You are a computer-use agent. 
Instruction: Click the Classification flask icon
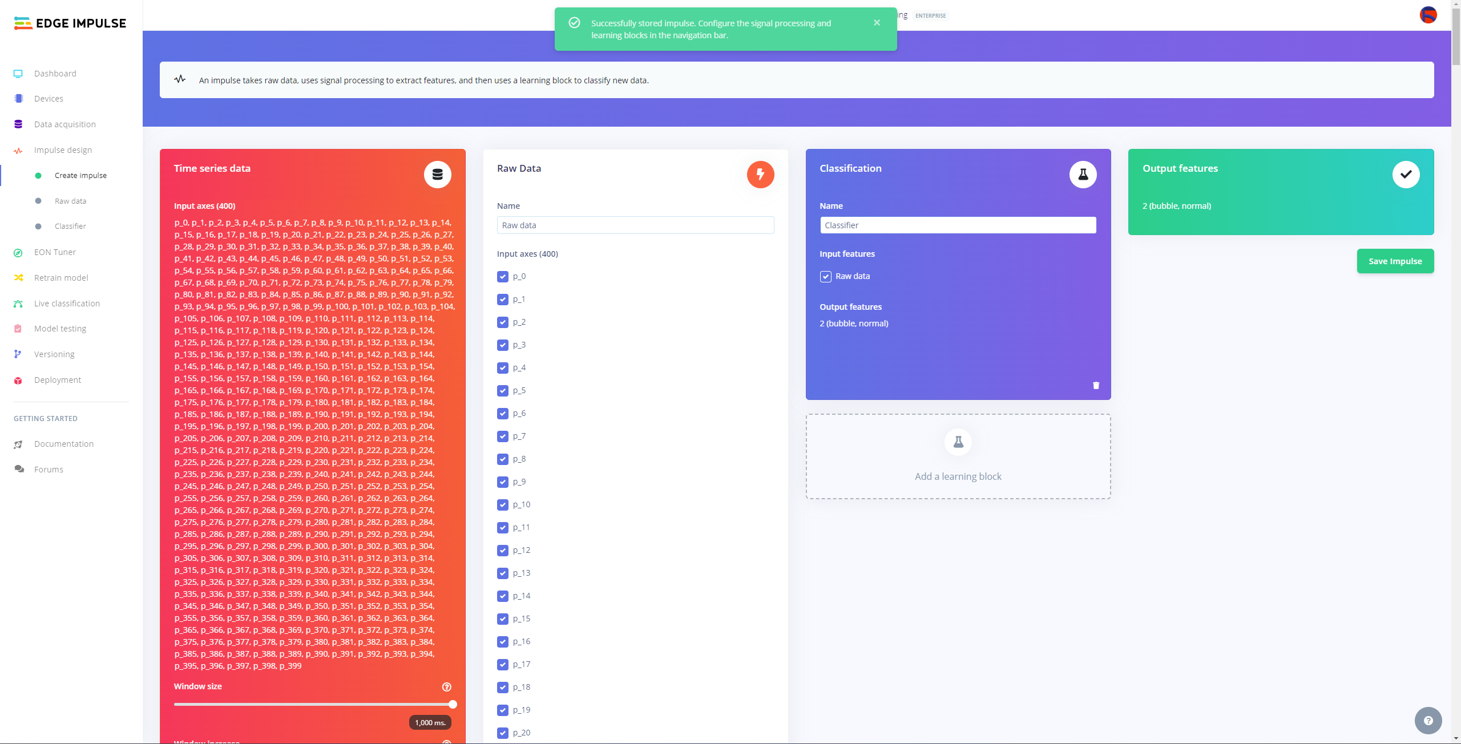click(1083, 175)
